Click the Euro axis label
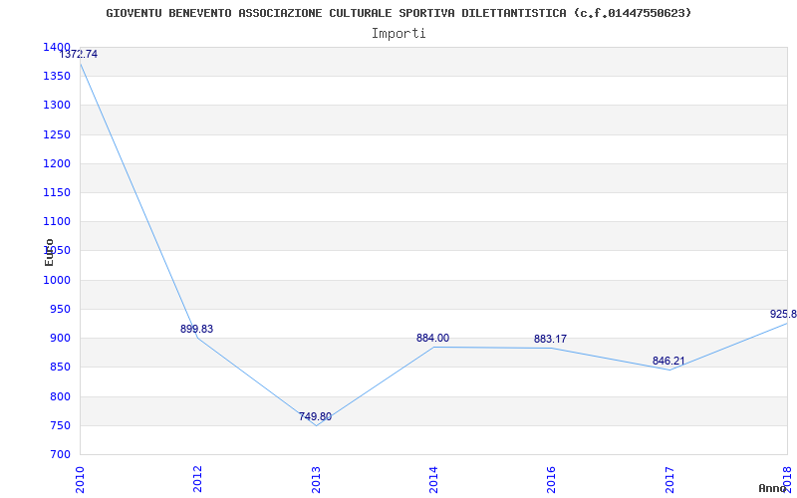The height and width of the screenshot is (498, 797). 49,252
